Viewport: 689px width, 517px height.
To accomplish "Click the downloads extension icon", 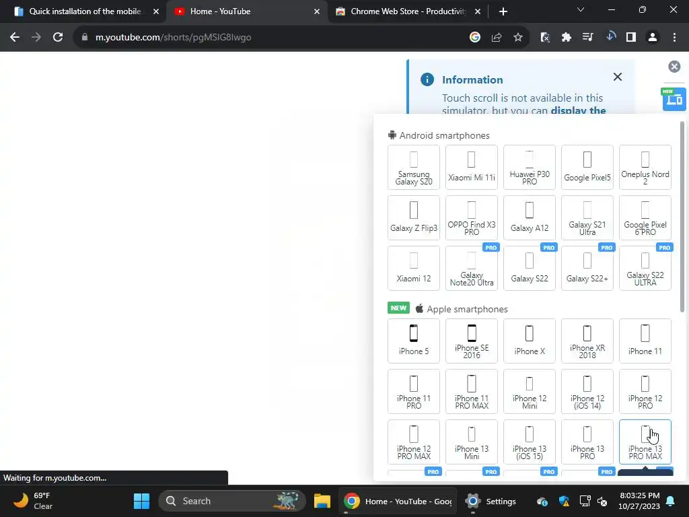I will [x=610, y=36].
